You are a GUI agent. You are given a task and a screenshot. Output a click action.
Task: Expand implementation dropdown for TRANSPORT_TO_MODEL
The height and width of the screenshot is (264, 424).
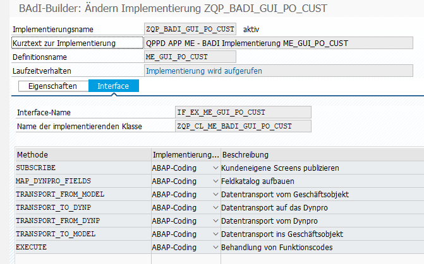217,234
